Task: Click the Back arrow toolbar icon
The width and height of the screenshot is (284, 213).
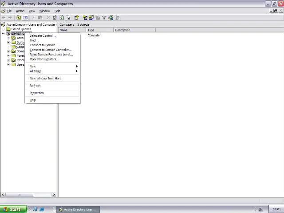Action: tap(4, 18)
